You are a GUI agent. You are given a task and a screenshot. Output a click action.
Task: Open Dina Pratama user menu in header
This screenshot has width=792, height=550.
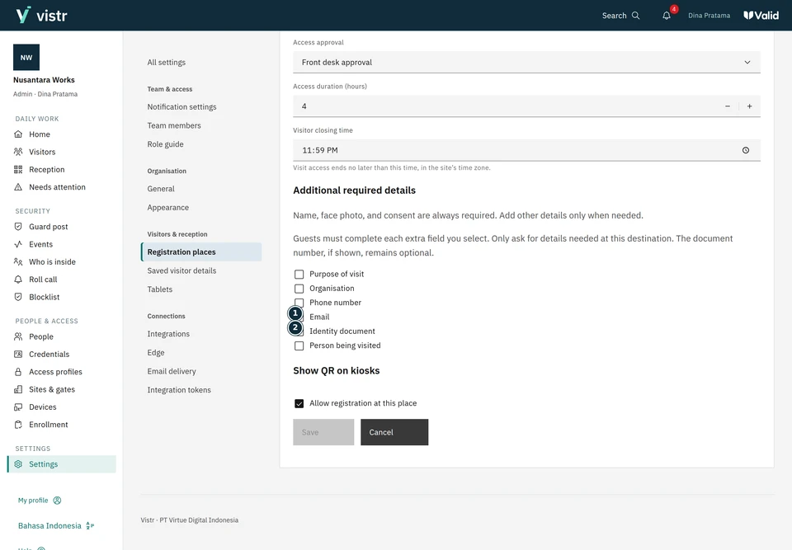pos(709,16)
